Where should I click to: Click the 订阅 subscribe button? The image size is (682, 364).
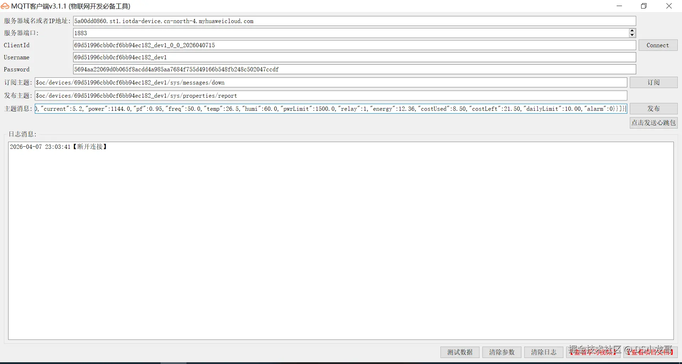pyautogui.click(x=654, y=82)
